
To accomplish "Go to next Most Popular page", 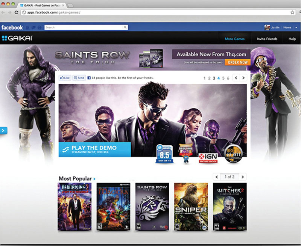I will [243, 177].
